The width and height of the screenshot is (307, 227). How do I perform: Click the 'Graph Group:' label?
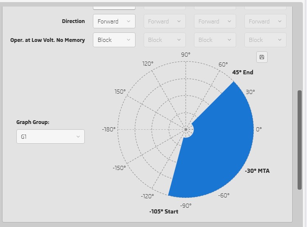pyautogui.click(x=33, y=122)
